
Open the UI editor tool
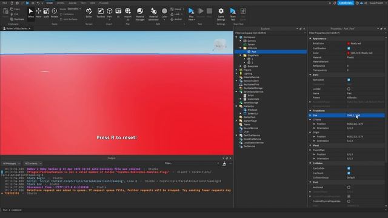(x=118, y=13)
